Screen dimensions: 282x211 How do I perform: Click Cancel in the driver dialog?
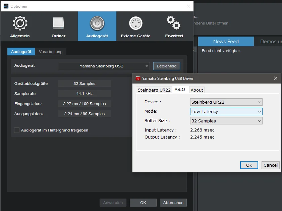click(x=271, y=165)
